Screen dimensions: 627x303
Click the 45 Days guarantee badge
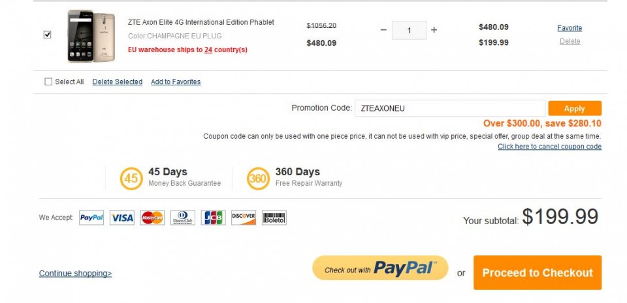coord(131,178)
